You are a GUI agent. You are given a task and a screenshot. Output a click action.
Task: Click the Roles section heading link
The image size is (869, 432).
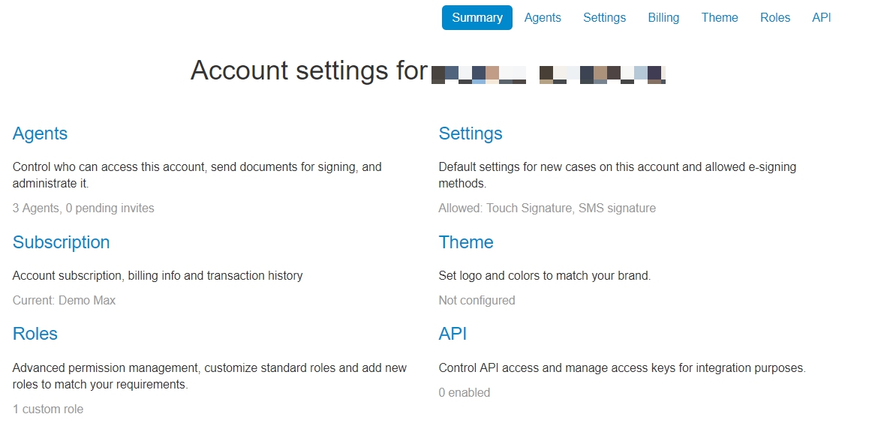pyautogui.click(x=35, y=334)
